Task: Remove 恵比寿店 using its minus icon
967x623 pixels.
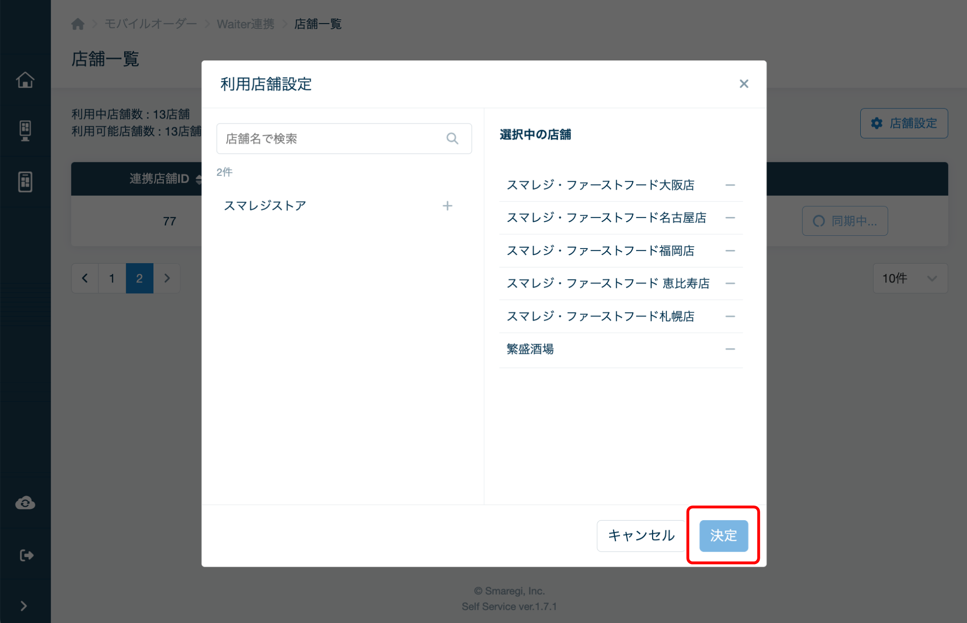Action: point(730,283)
